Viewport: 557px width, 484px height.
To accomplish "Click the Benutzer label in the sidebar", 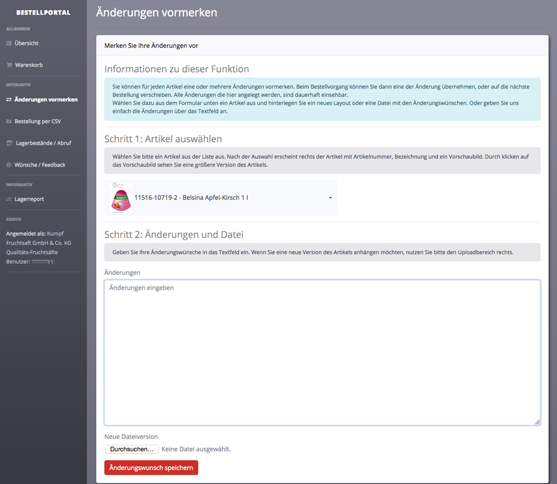I will [18, 262].
